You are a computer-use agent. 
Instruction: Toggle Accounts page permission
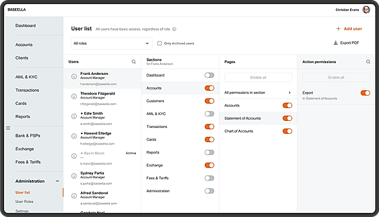tap(287, 106)
